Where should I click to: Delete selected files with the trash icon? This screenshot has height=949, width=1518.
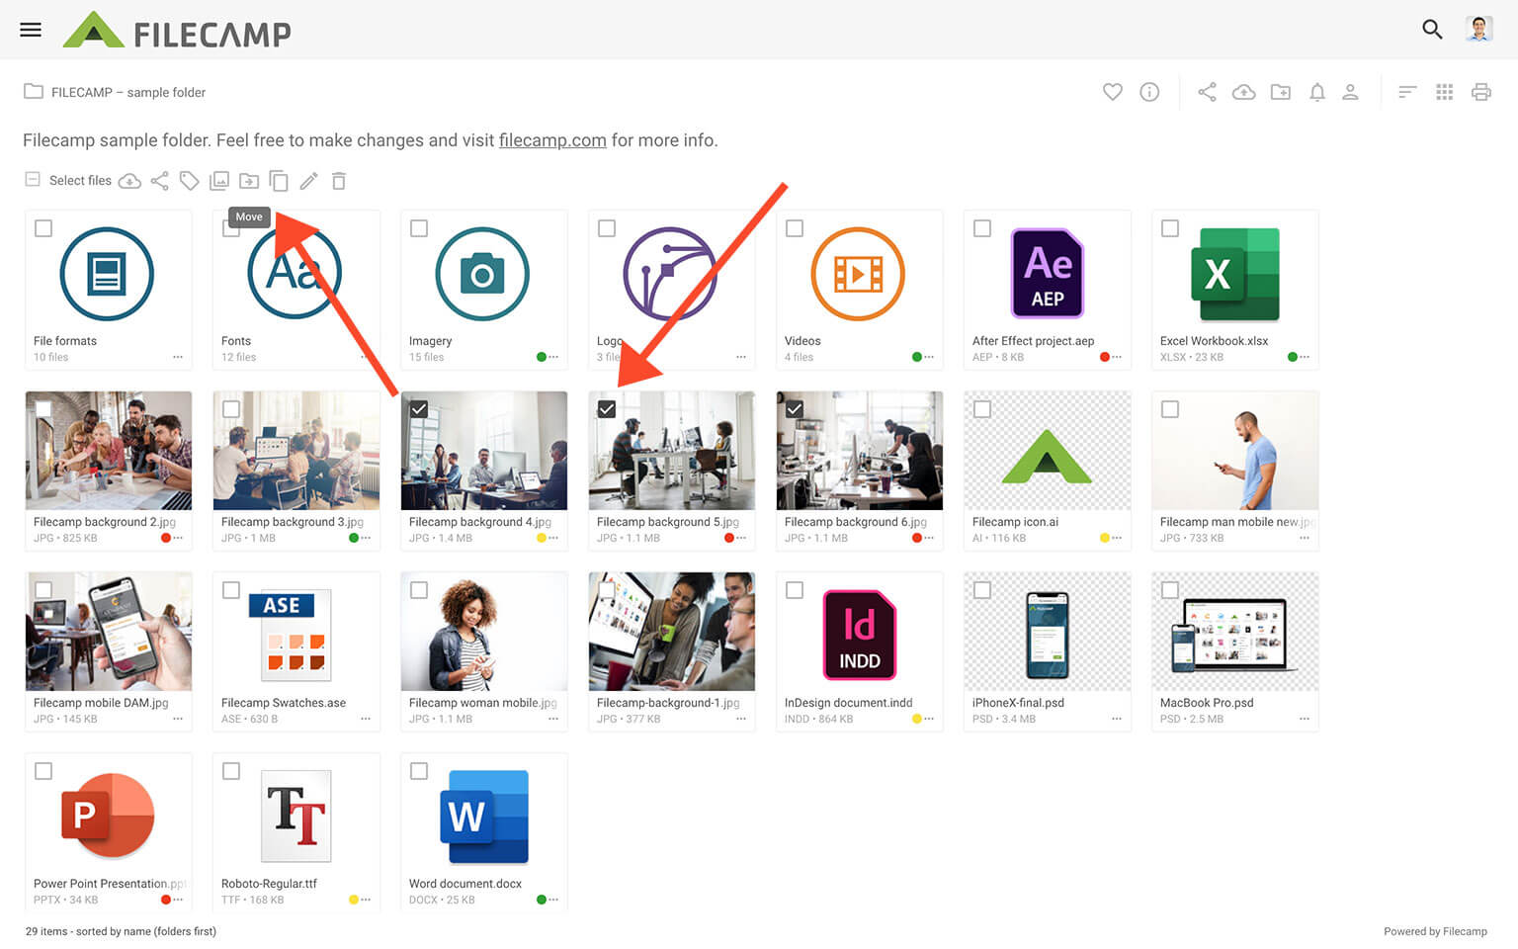coord(339,181)
